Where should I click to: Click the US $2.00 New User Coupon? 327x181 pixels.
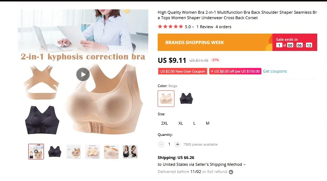(x=183, y=71)
